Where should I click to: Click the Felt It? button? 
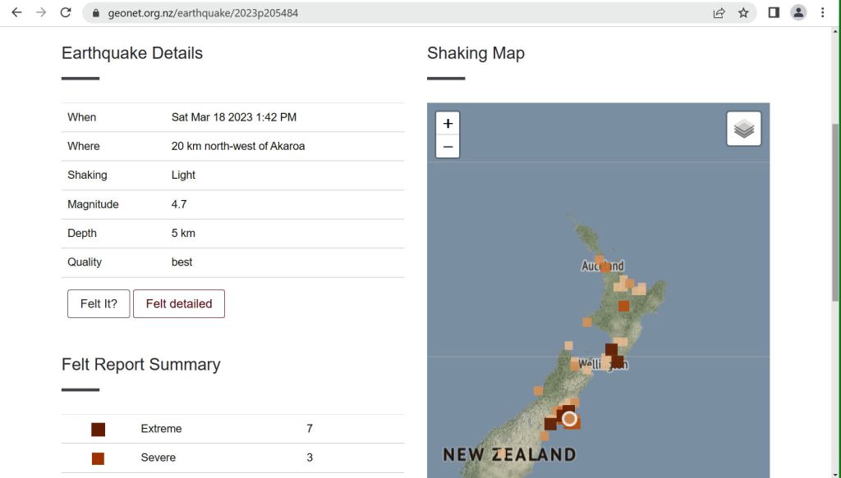(x=99, y=303)
